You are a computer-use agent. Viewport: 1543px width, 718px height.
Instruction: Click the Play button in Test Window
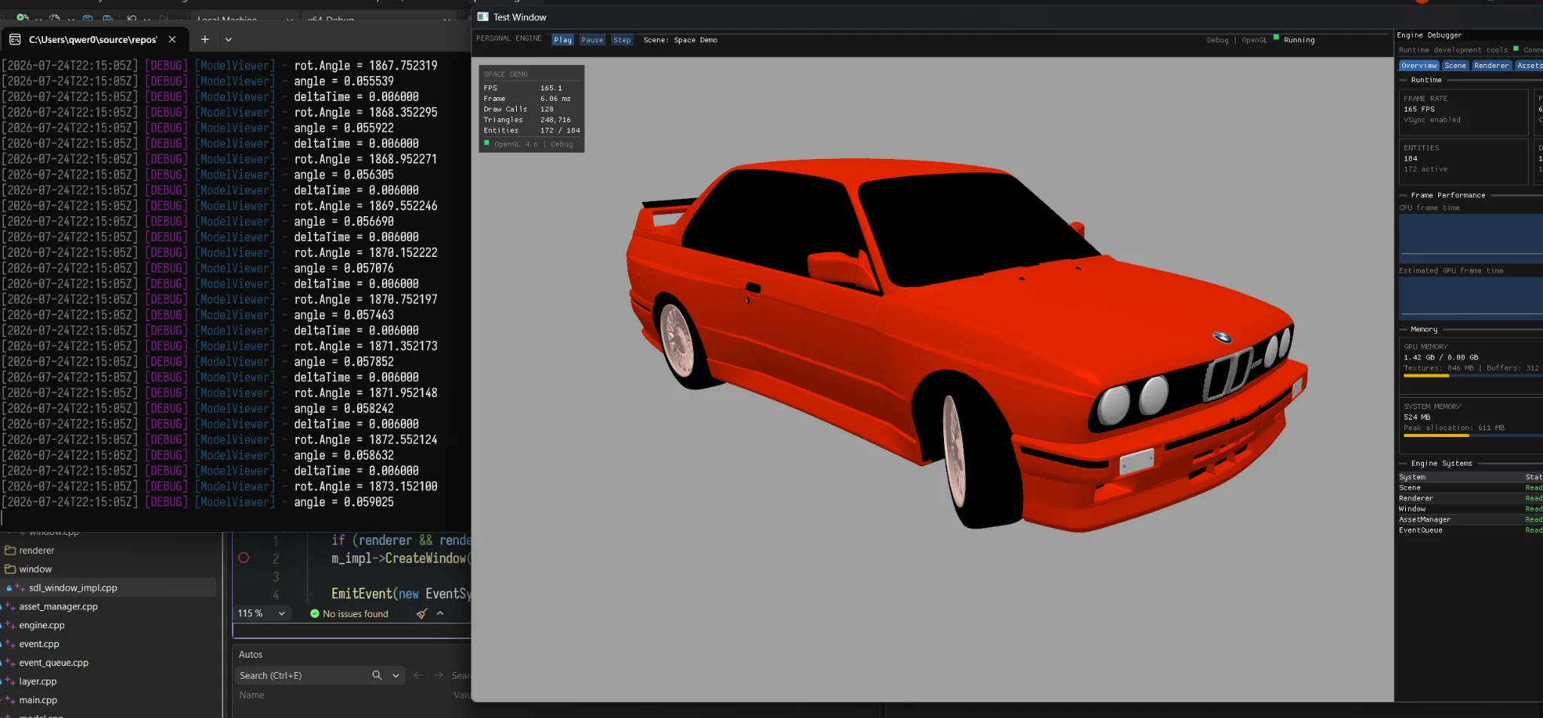point(563,40)
